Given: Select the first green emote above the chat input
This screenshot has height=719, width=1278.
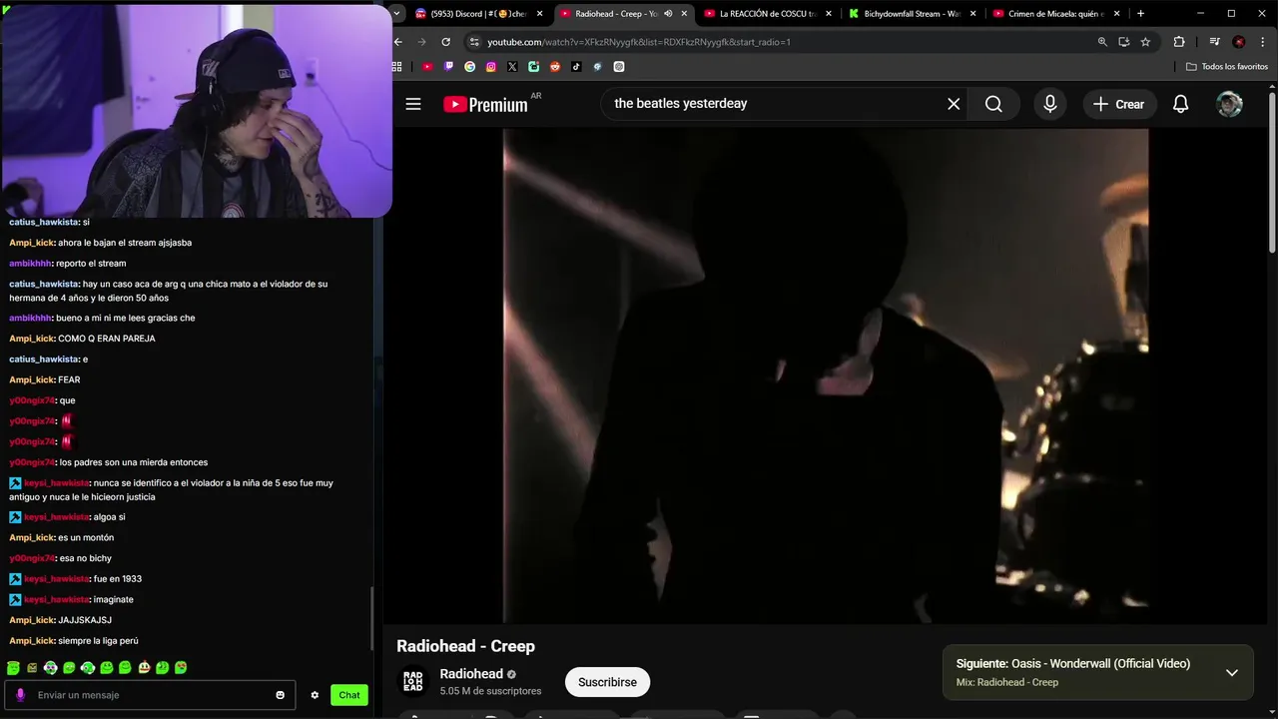Looking at the screenshot, I should coord(13,667).
